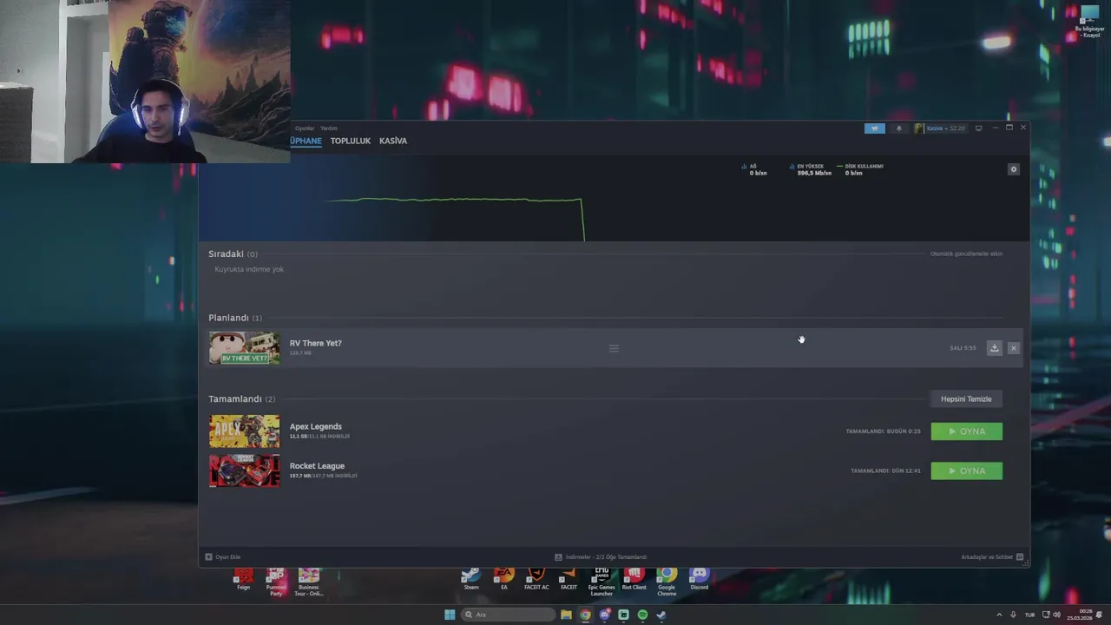Click Oyun Ekle to add a game
Image resolution: width=1111 pixels, height=625 pixels.
(223, 557)
